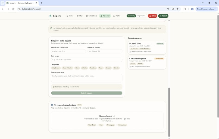Focus the Date range field

(x=87, y=60)
